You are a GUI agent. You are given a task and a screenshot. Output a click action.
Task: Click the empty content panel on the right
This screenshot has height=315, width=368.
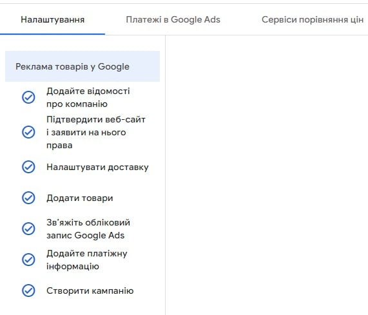267,175
